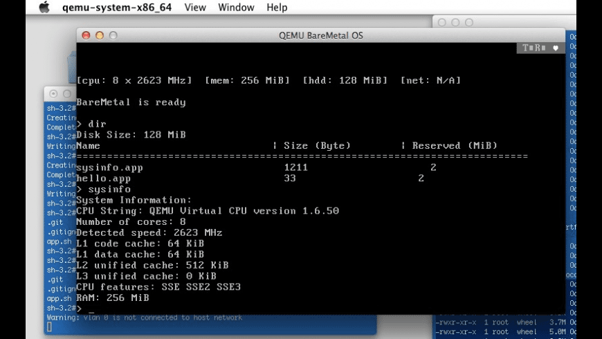
Task: Click the 'L3 unified cache: 0 KiB' line
Action: tap(146, 276)
